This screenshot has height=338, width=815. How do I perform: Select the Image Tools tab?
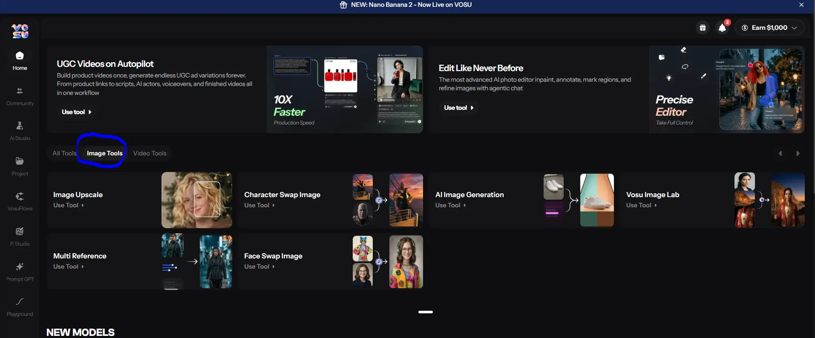[105, 153]
